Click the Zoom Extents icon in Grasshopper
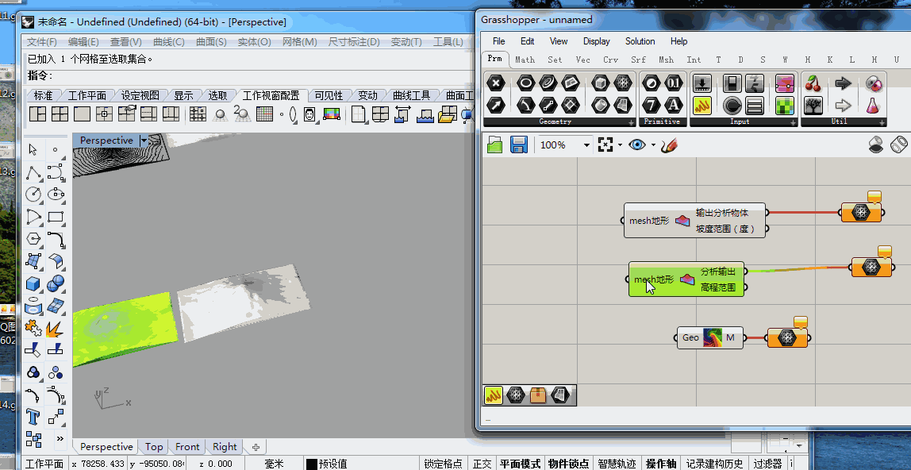Screen dimensions: 911x470 [605, 144]
